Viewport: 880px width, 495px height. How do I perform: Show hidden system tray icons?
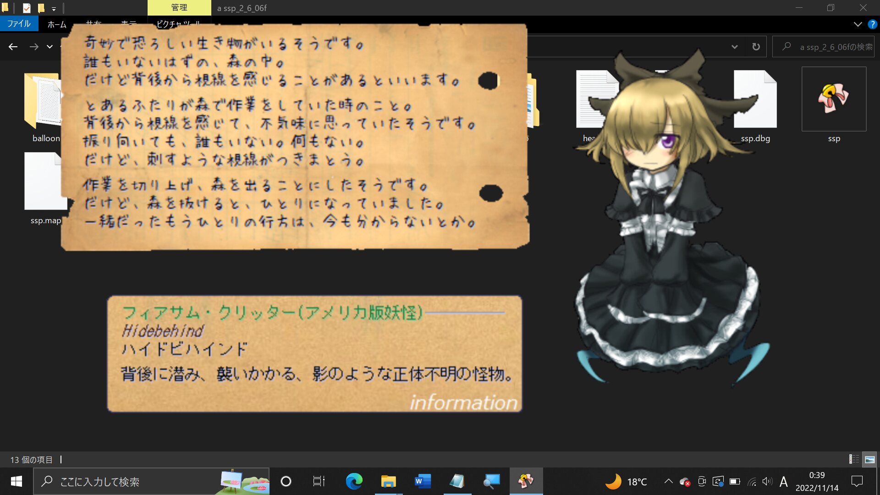[x=668, y=481]
